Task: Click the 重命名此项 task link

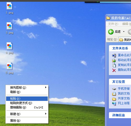Action: pyautogui.click(x=124, y=55)
